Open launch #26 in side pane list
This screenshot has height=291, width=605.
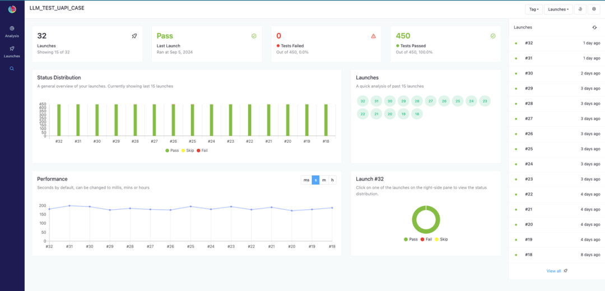click(557, 134)
